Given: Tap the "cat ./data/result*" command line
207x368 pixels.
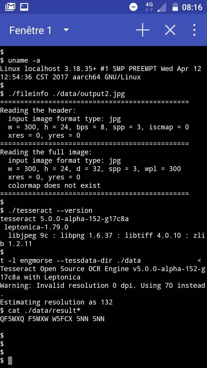Looking at the screenshot, I should [x=44, y=310].
